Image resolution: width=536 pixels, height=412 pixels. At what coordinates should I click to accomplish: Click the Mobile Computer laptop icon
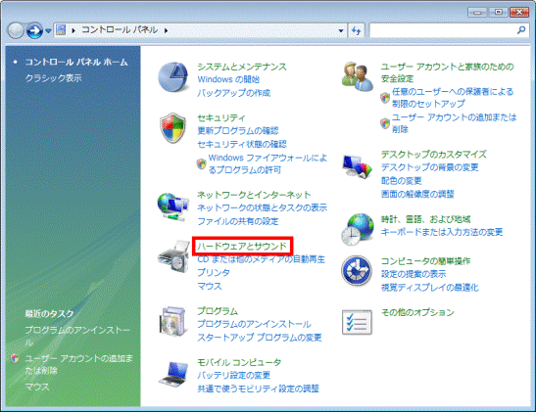coord(173,374)
